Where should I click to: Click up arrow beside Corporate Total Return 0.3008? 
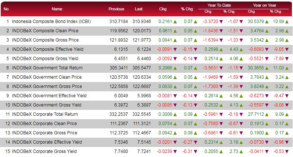pos(174,114)
